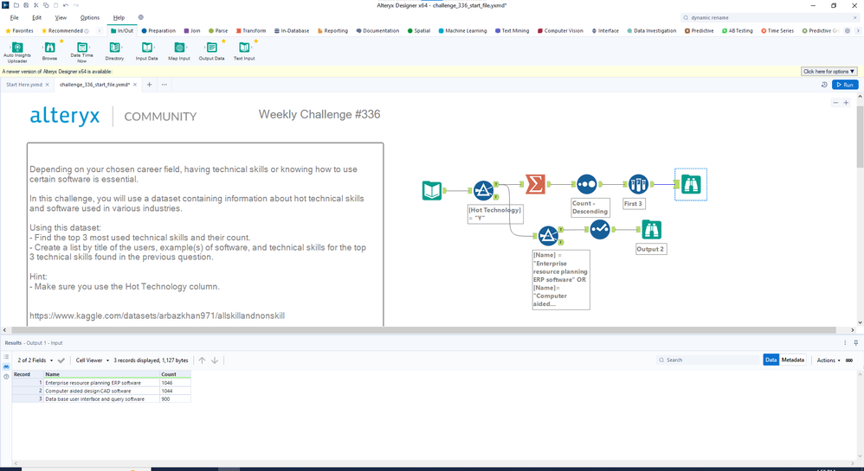Open tab overflow ellipsis menu
The width and height of the screenshot is (864, 471).
(x=164, y=85)
